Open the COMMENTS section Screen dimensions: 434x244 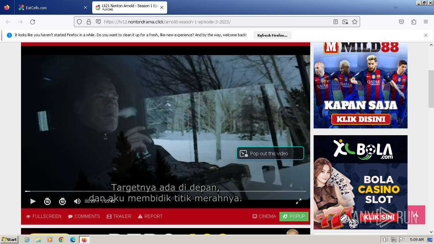84,216
